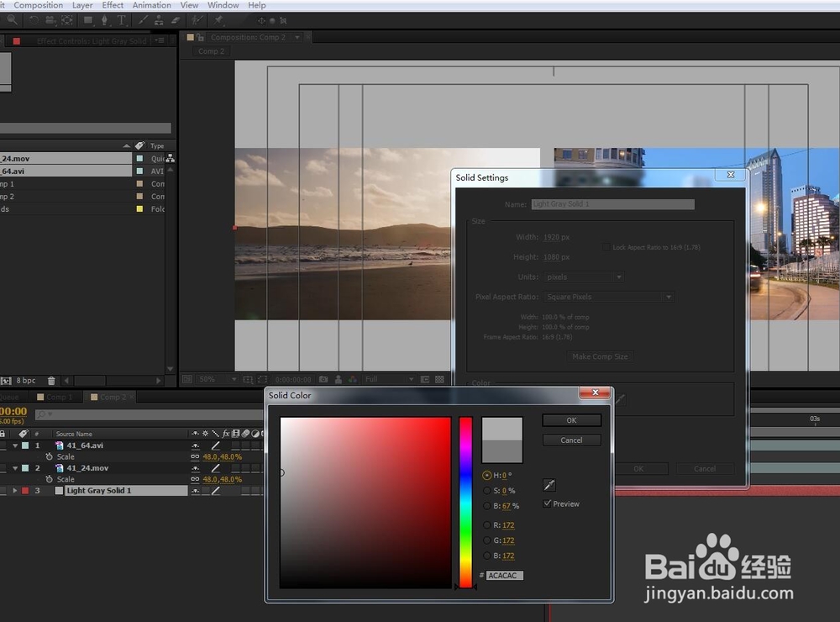Switch to the Comp 1 timeline tab
Screen dimensions: 840x622
pyautogui.click(x=58, y=397)
